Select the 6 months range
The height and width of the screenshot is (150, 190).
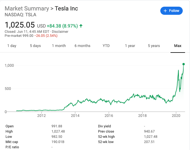[x=82, y=46]
